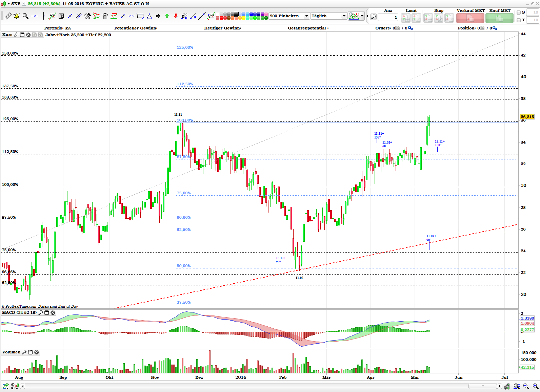Viewport: 540px width, 392px height.
Task: Open Volumen panel wrench settings
Action: (x=24, y=352)
